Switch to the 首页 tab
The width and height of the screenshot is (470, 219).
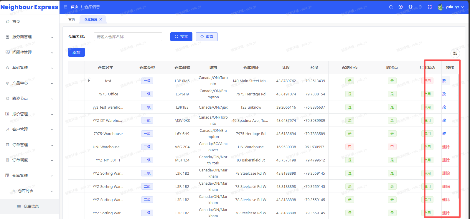[72, 19]
